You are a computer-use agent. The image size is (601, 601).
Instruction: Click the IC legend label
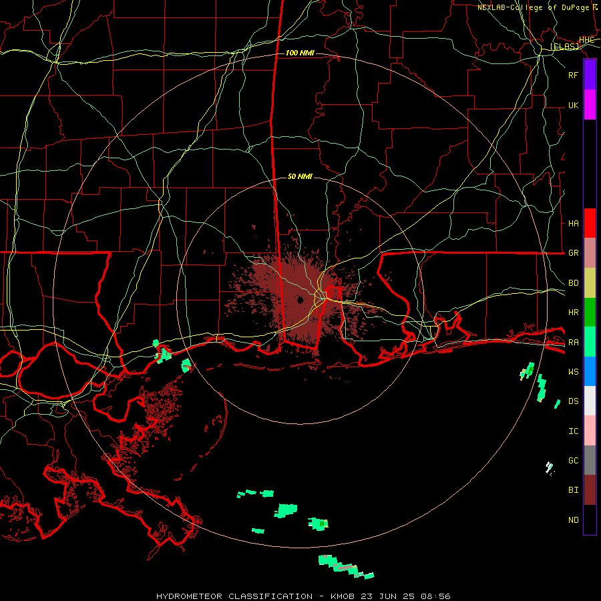(573, 431)
